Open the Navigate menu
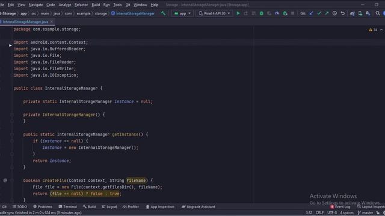385x216 pixels. [35, 5]
